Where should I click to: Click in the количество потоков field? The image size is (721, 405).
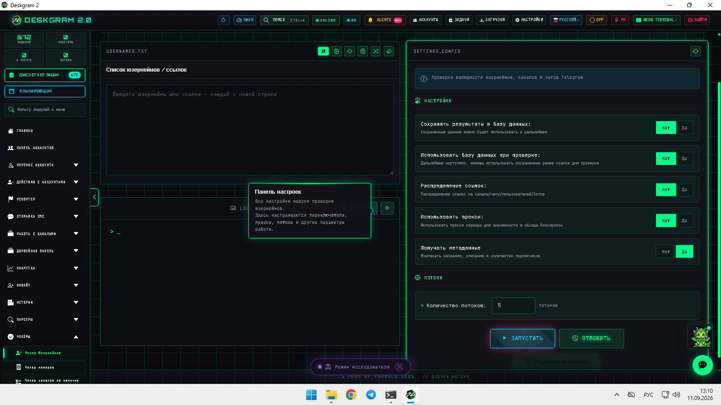tap(514, 305)
